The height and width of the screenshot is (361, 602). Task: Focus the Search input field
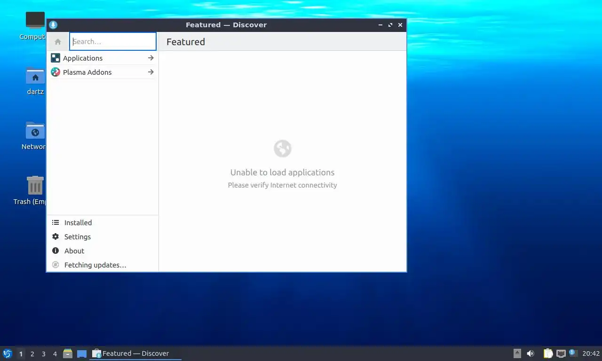113,41
